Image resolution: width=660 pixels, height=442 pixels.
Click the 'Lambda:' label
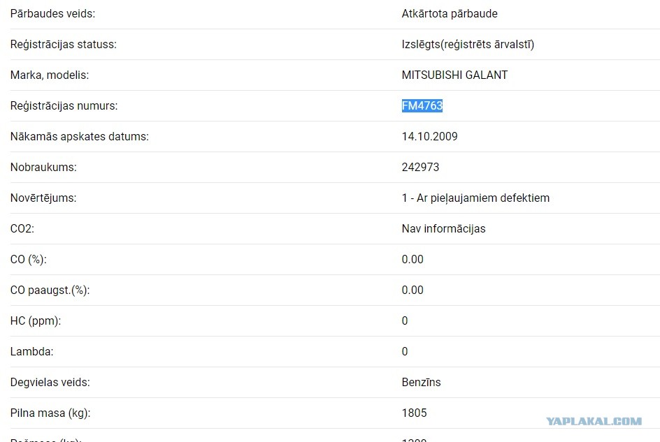pyautogui.click(x=32, y=352)
